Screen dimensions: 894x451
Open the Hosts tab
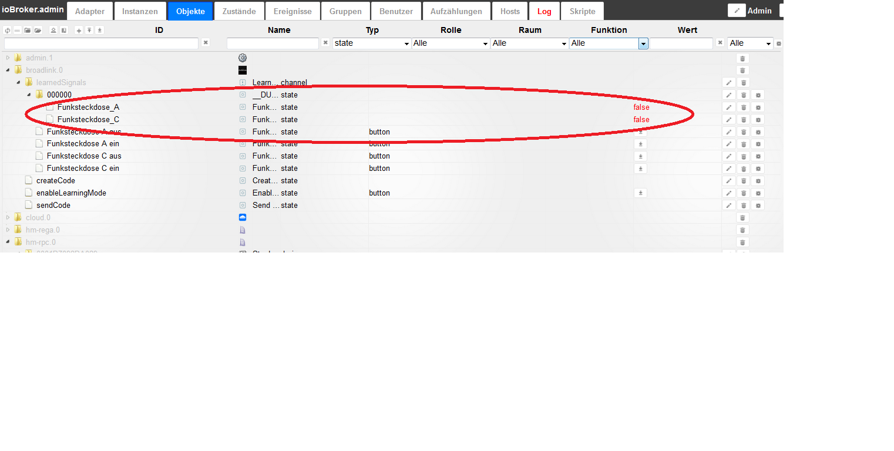(510, 11)
